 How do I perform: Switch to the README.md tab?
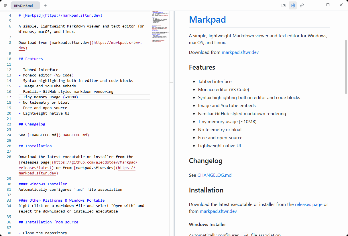(x=25, y=5)
